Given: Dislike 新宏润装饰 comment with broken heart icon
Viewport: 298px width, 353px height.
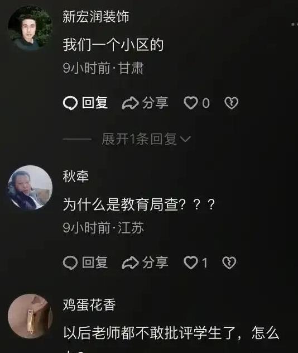Looking at the screenshot, I should [x=231, y=103].
